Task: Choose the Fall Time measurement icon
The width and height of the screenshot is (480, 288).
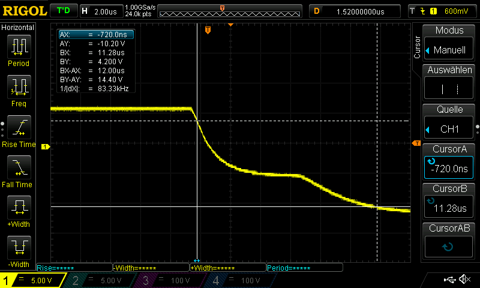Action: [18, 171]
